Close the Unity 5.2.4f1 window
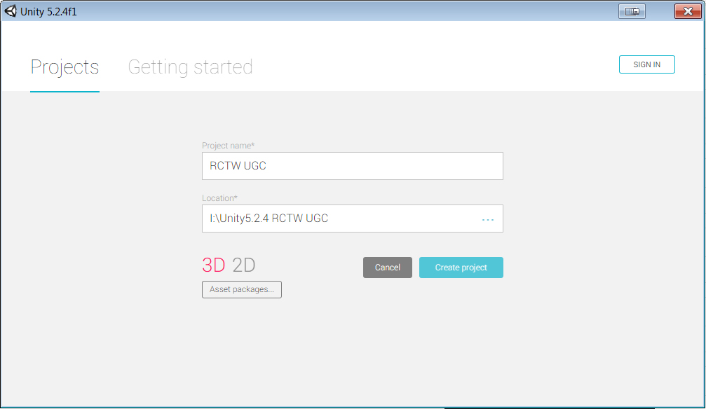 (x=688, y=11)
